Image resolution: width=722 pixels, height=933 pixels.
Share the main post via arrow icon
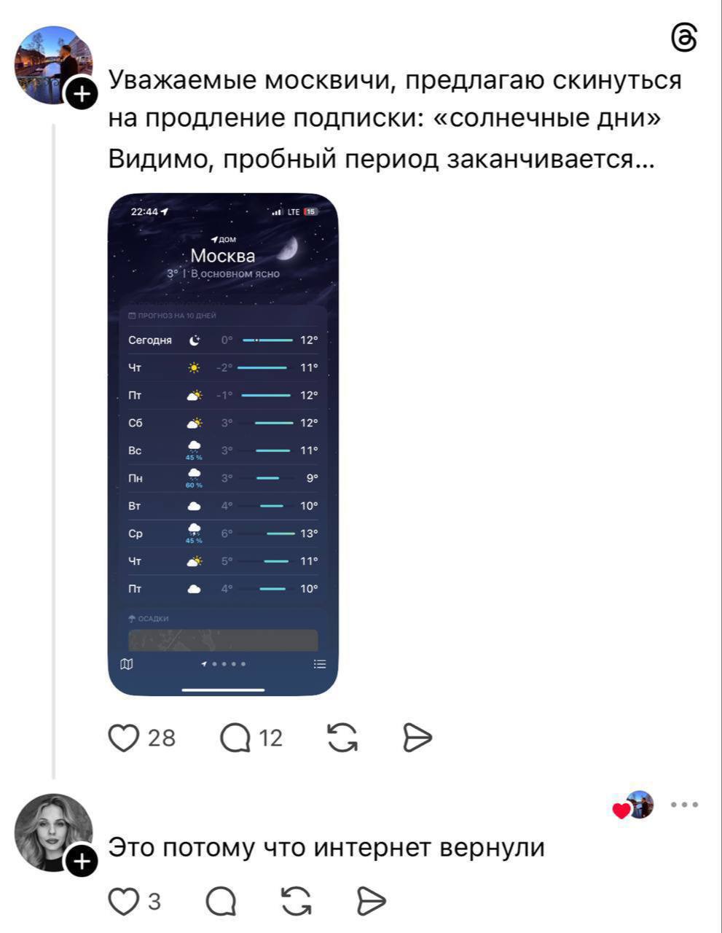(417, 738)
